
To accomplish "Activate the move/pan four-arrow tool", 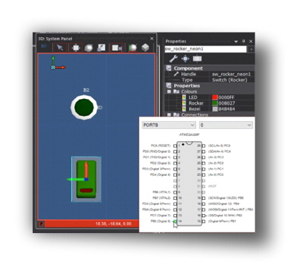I will [76, 48].
